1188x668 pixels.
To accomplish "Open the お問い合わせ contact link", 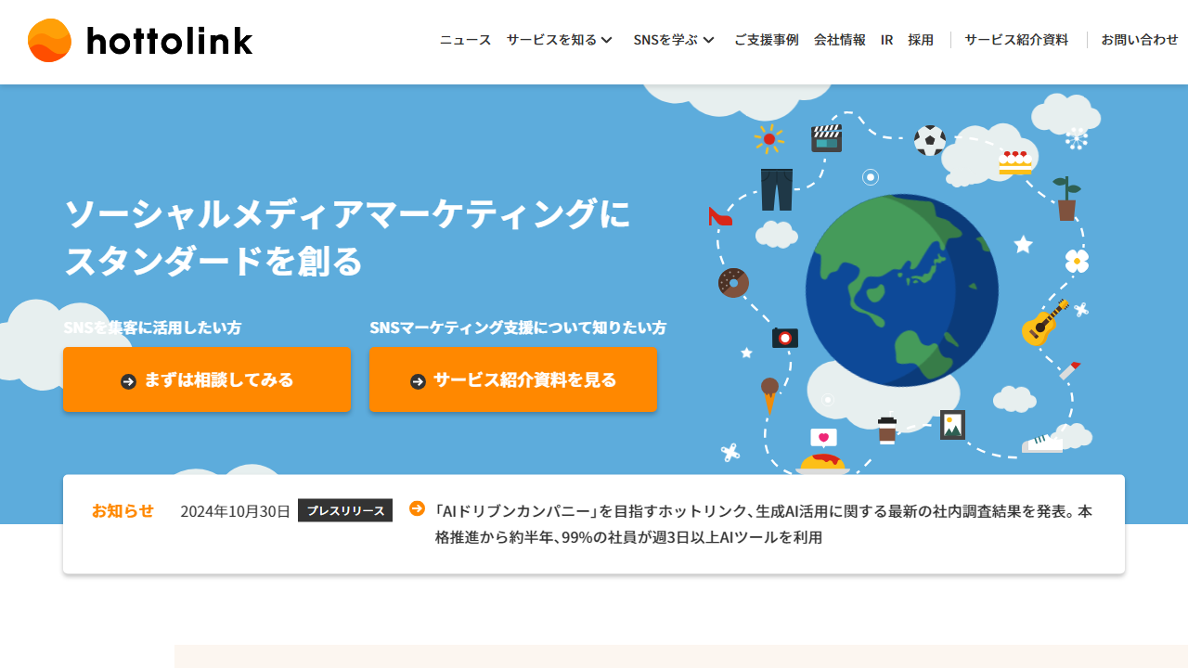I will (x=1139, y=40).
